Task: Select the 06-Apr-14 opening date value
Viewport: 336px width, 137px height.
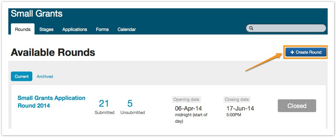Action: click(x=188, y=108)
